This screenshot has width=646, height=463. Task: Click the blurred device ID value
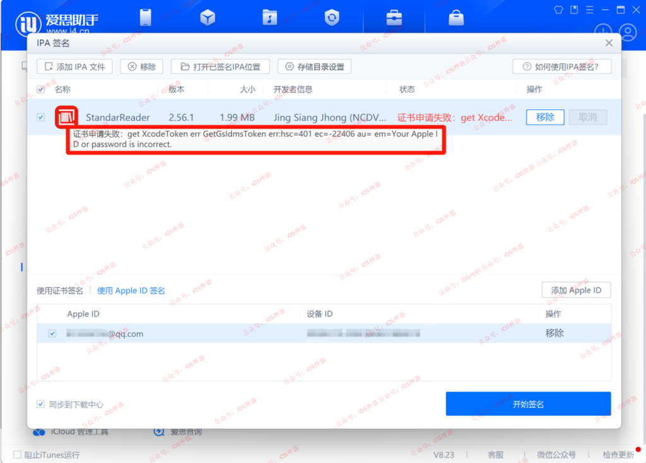[363, 333]
